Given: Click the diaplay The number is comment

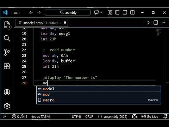Looking at the screenshot, I should tap(70, 78).
